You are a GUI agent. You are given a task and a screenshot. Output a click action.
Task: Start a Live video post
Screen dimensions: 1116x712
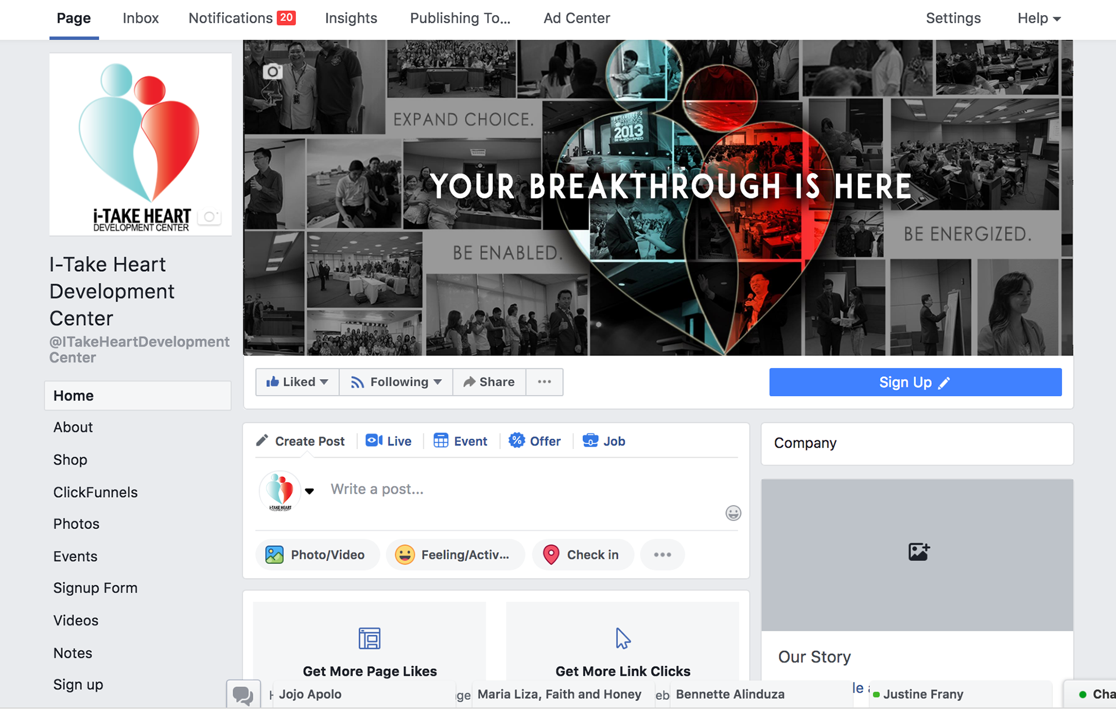pos(388,441)
